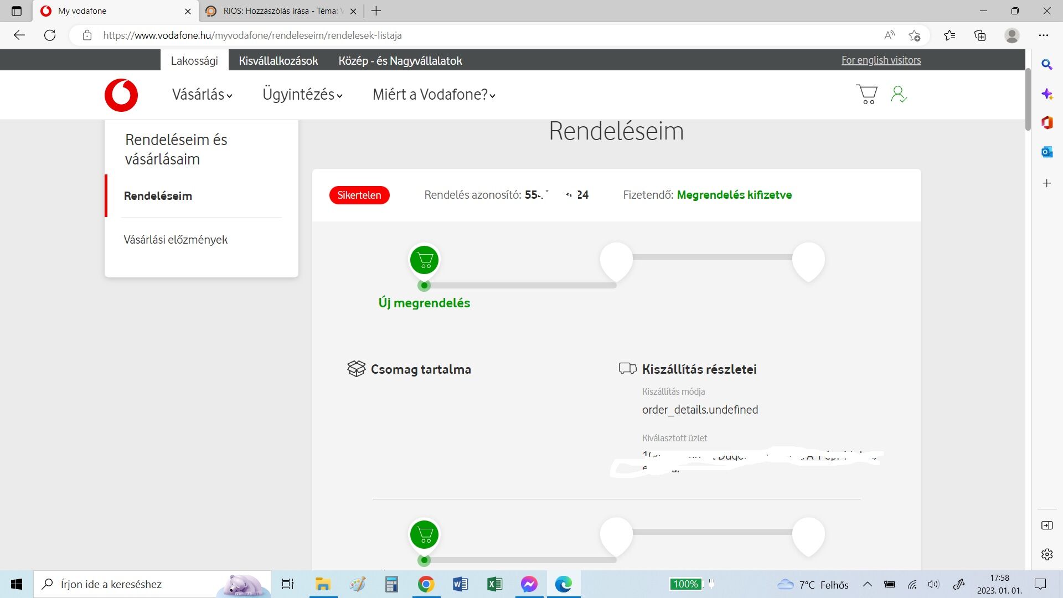Open the taskbar clock showing 17:58
1063x598 pixels.
pos(999,584)
